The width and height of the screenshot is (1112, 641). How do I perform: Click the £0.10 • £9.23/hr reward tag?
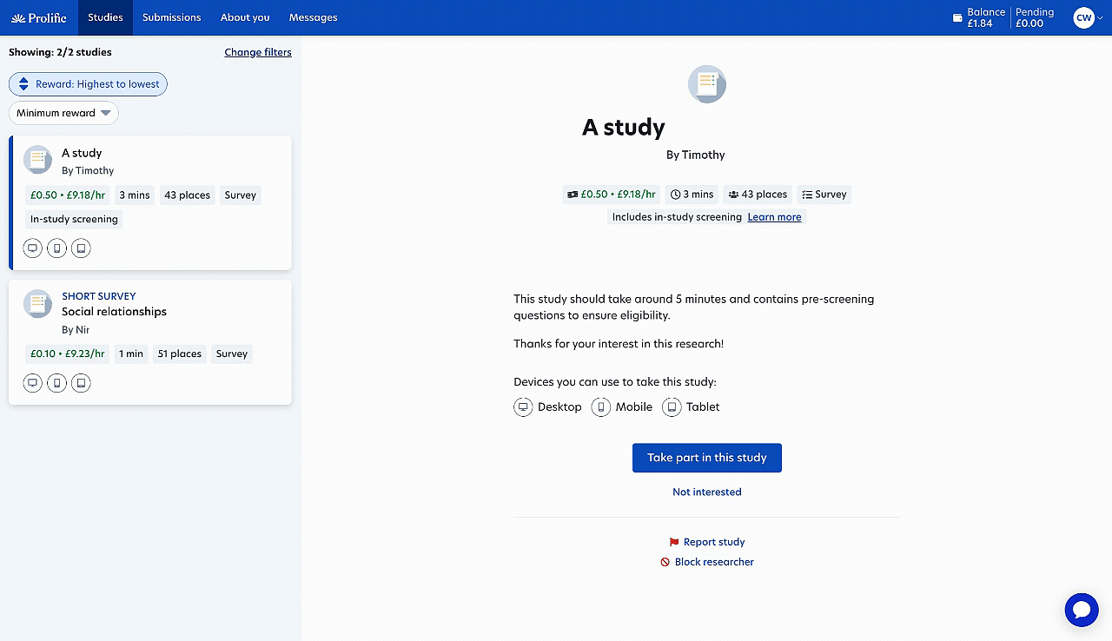pyautogui.click(x=68, y=354)
